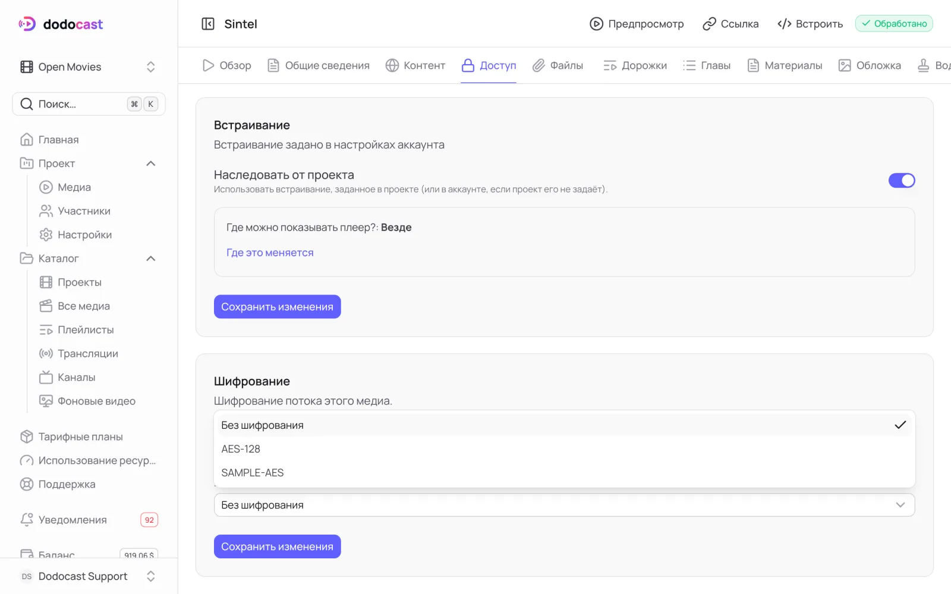Open Встроить embed dialog
The image size is (951, 594).
point(810,24)
